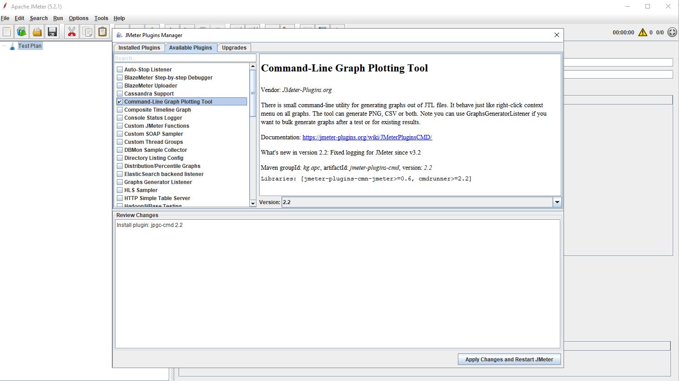The image size is (679, 381).
Task: Select the Copy icon on the toolbar
Action: click(87, 31)
